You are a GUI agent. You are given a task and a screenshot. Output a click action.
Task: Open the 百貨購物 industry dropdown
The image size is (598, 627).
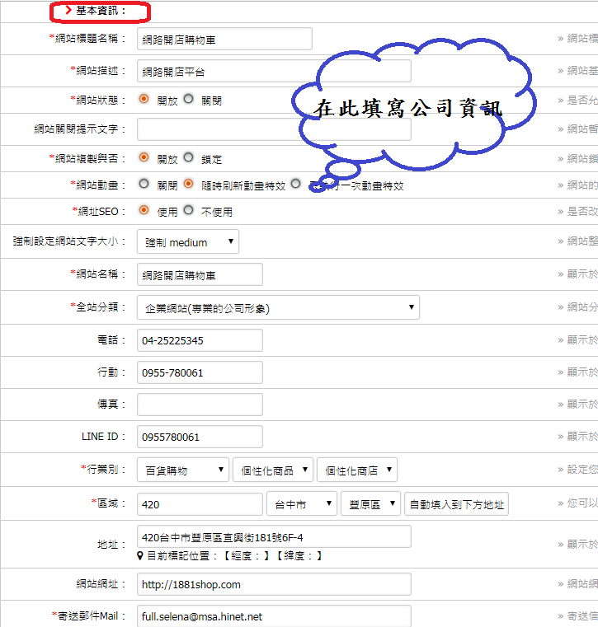[183, 470]
